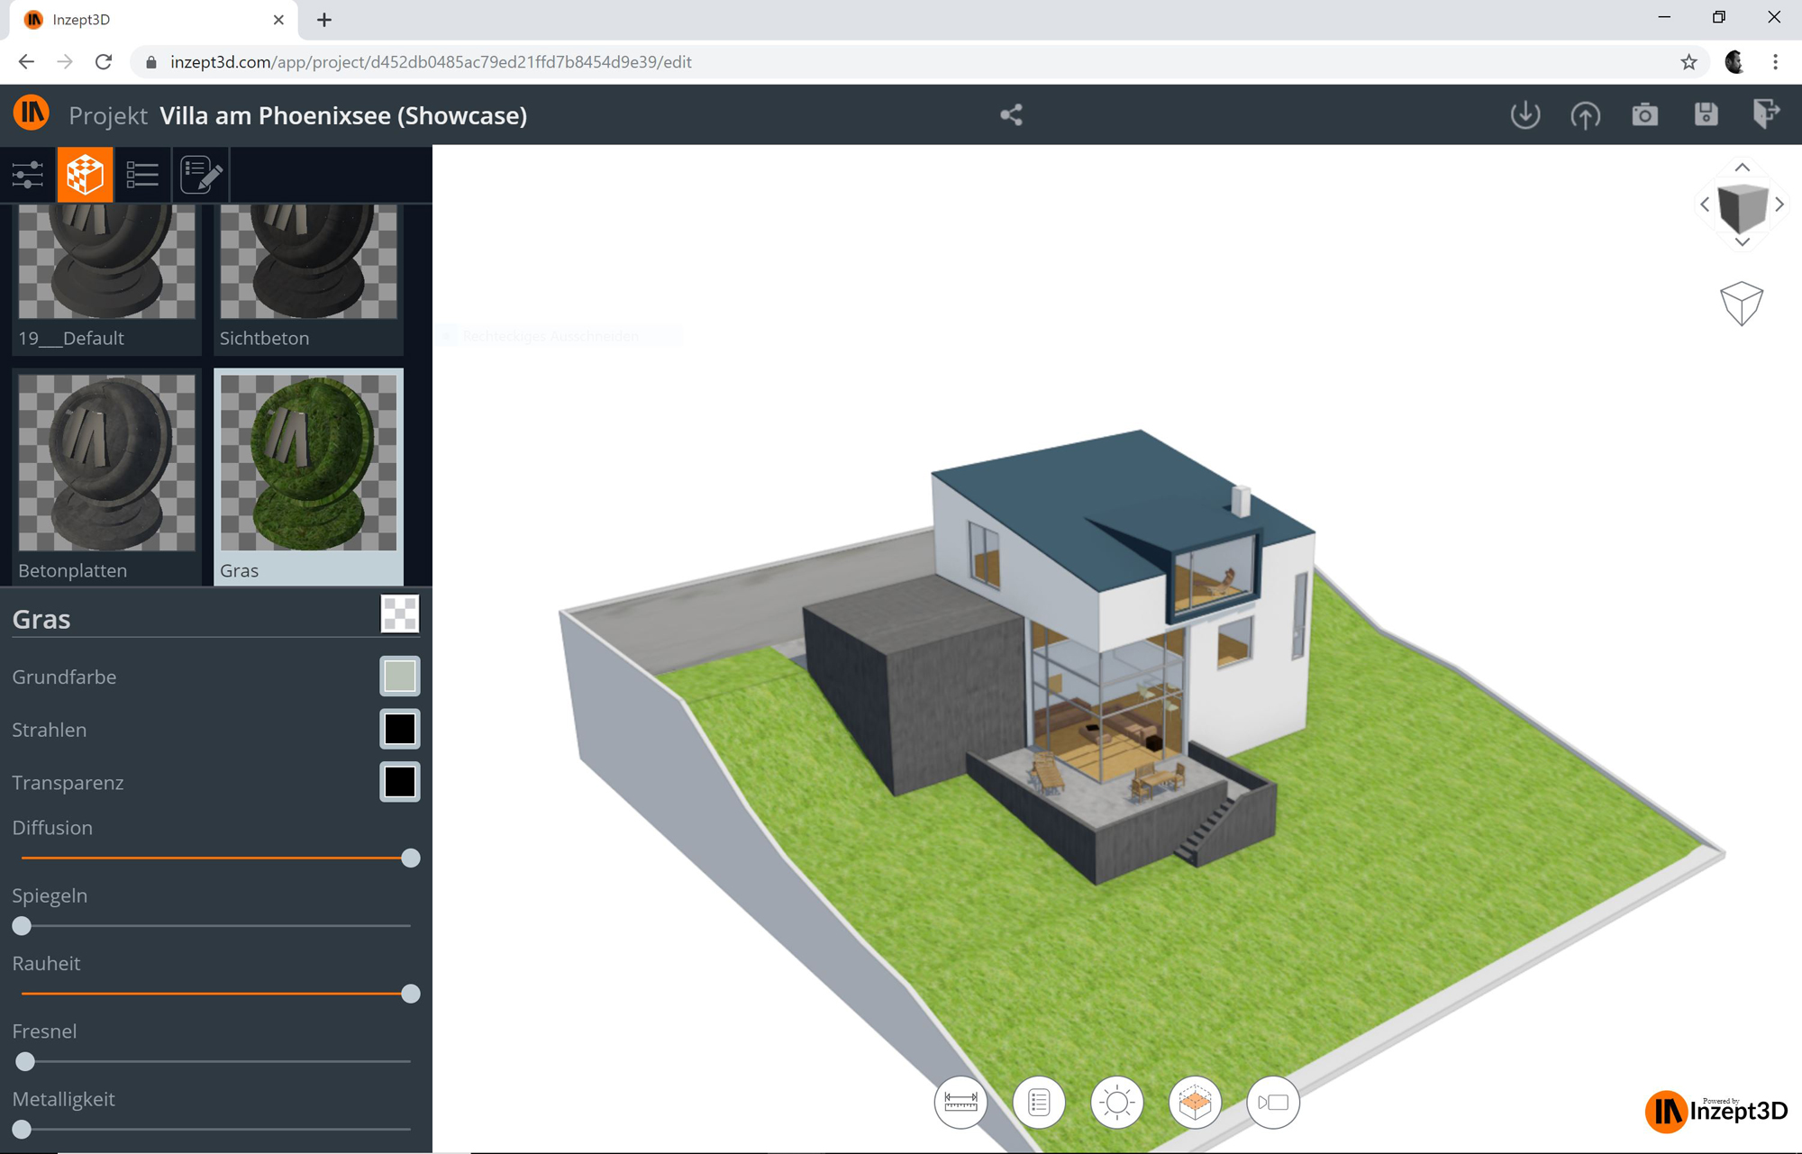Rotate view with up chevron arrow
Viewport: 1802px width, 1154px height.
(x=1742, y=168)
